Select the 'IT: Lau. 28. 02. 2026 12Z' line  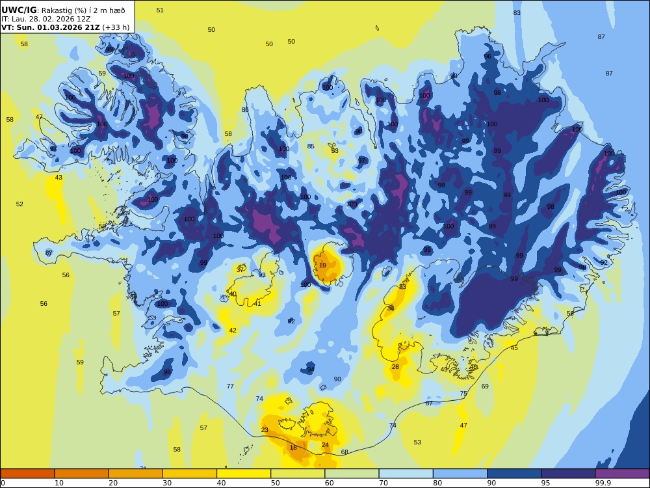[x=45, y=19]
